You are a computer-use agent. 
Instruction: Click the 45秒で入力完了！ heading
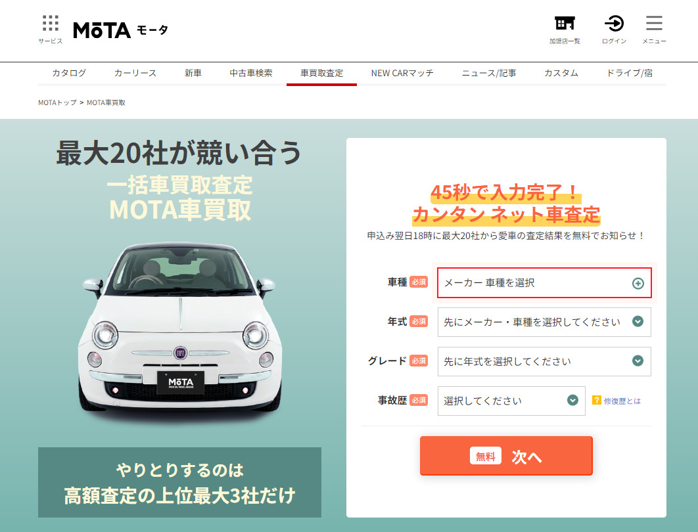[506, 192]
